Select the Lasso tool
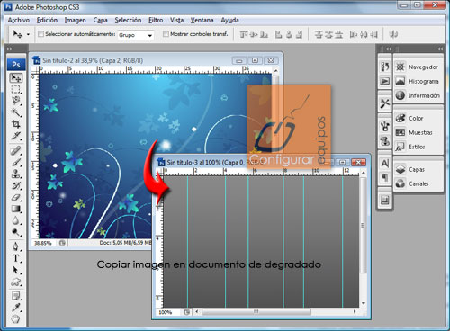Screen dimensions: 450x331 point(16,101)
